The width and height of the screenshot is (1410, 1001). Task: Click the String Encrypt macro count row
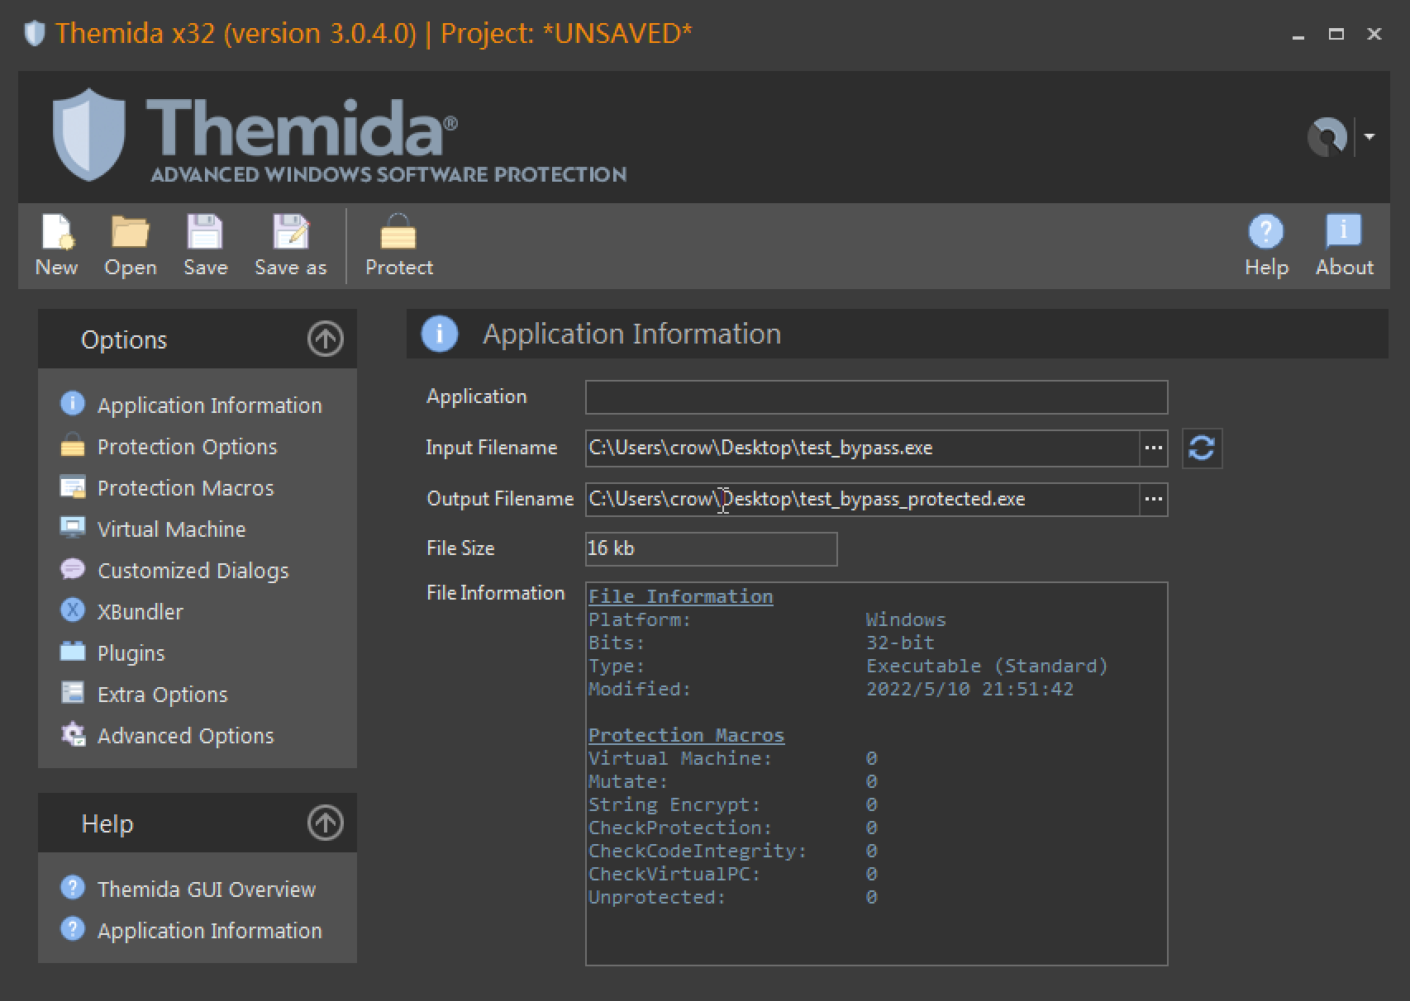click(x=733, y=804)
